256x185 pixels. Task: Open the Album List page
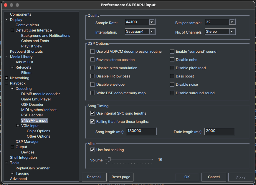point(24,62)
